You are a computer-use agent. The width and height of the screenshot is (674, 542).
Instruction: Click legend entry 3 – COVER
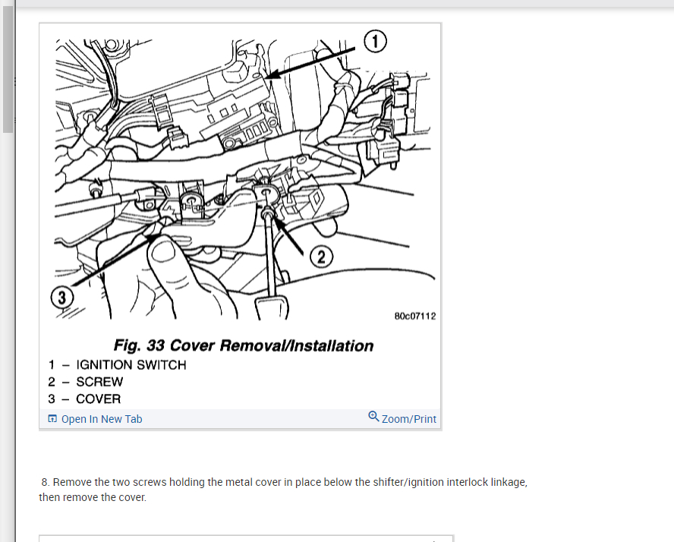point(85,399)
